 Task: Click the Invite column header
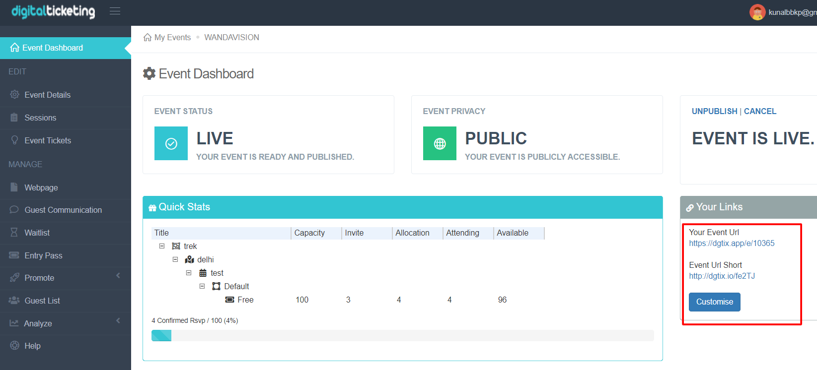(368, 233)
